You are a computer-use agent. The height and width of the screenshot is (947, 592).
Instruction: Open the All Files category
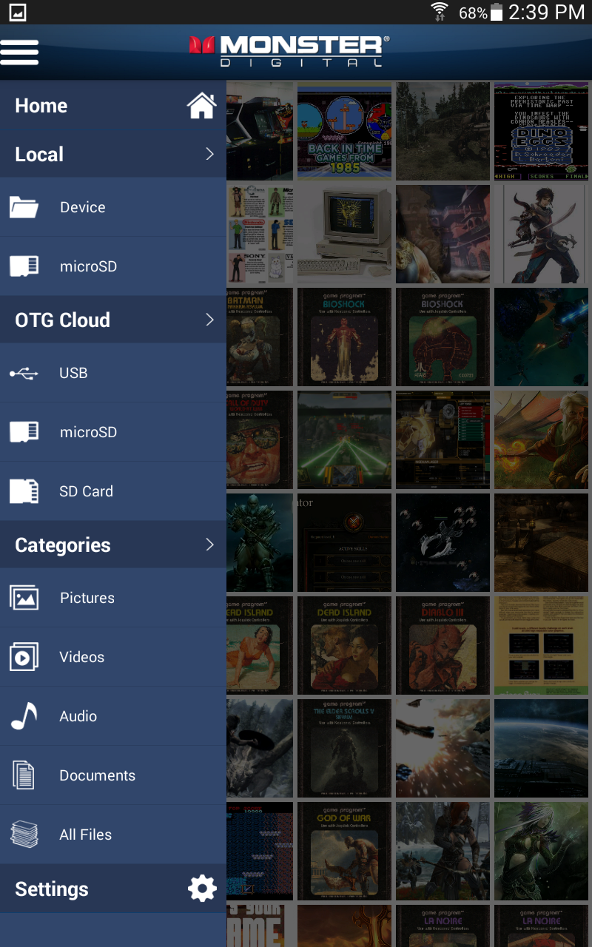pos(113,835)
